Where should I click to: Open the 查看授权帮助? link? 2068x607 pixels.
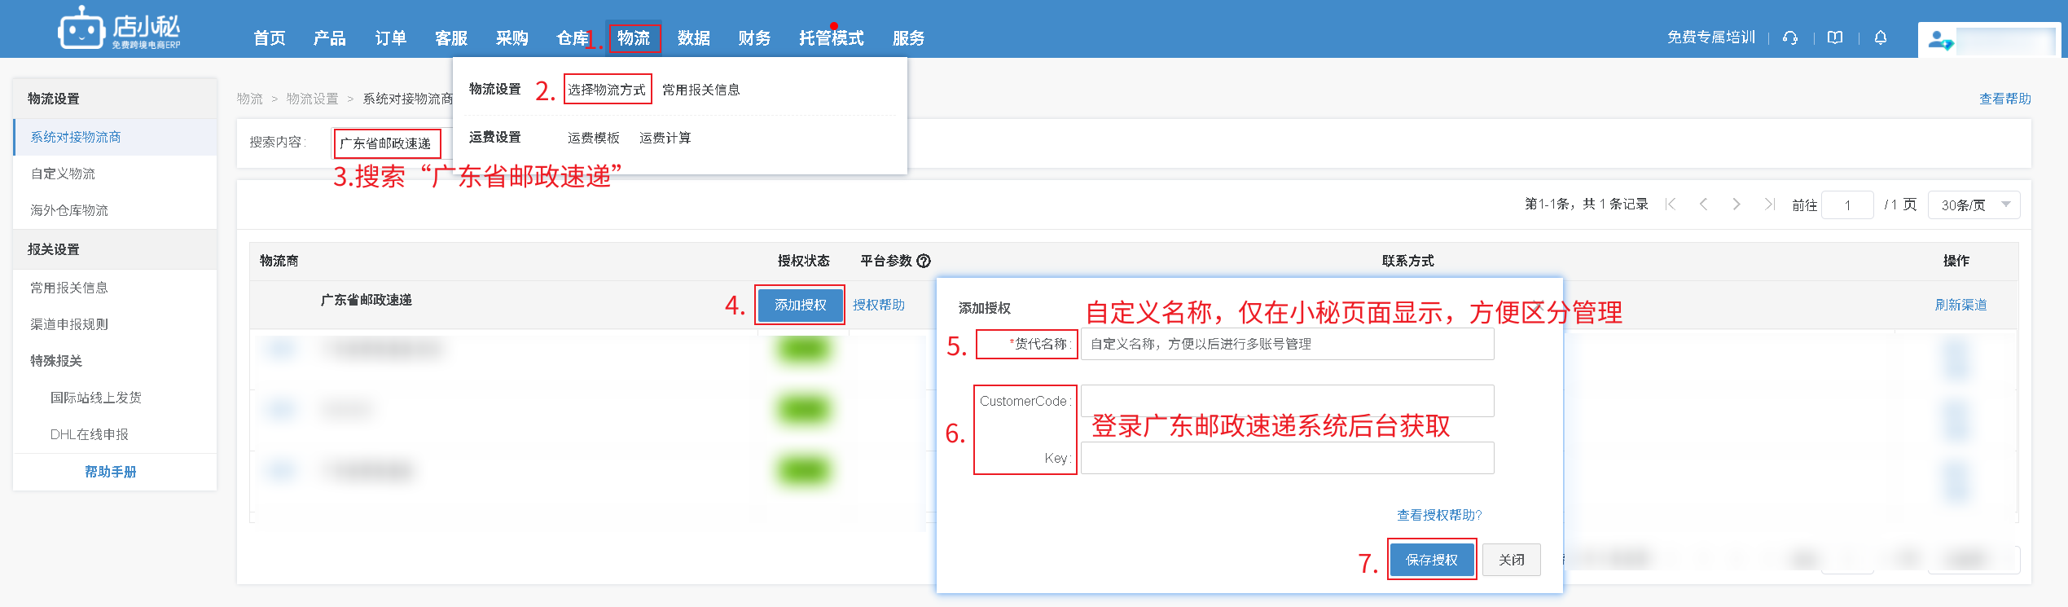pos(1438,515)
